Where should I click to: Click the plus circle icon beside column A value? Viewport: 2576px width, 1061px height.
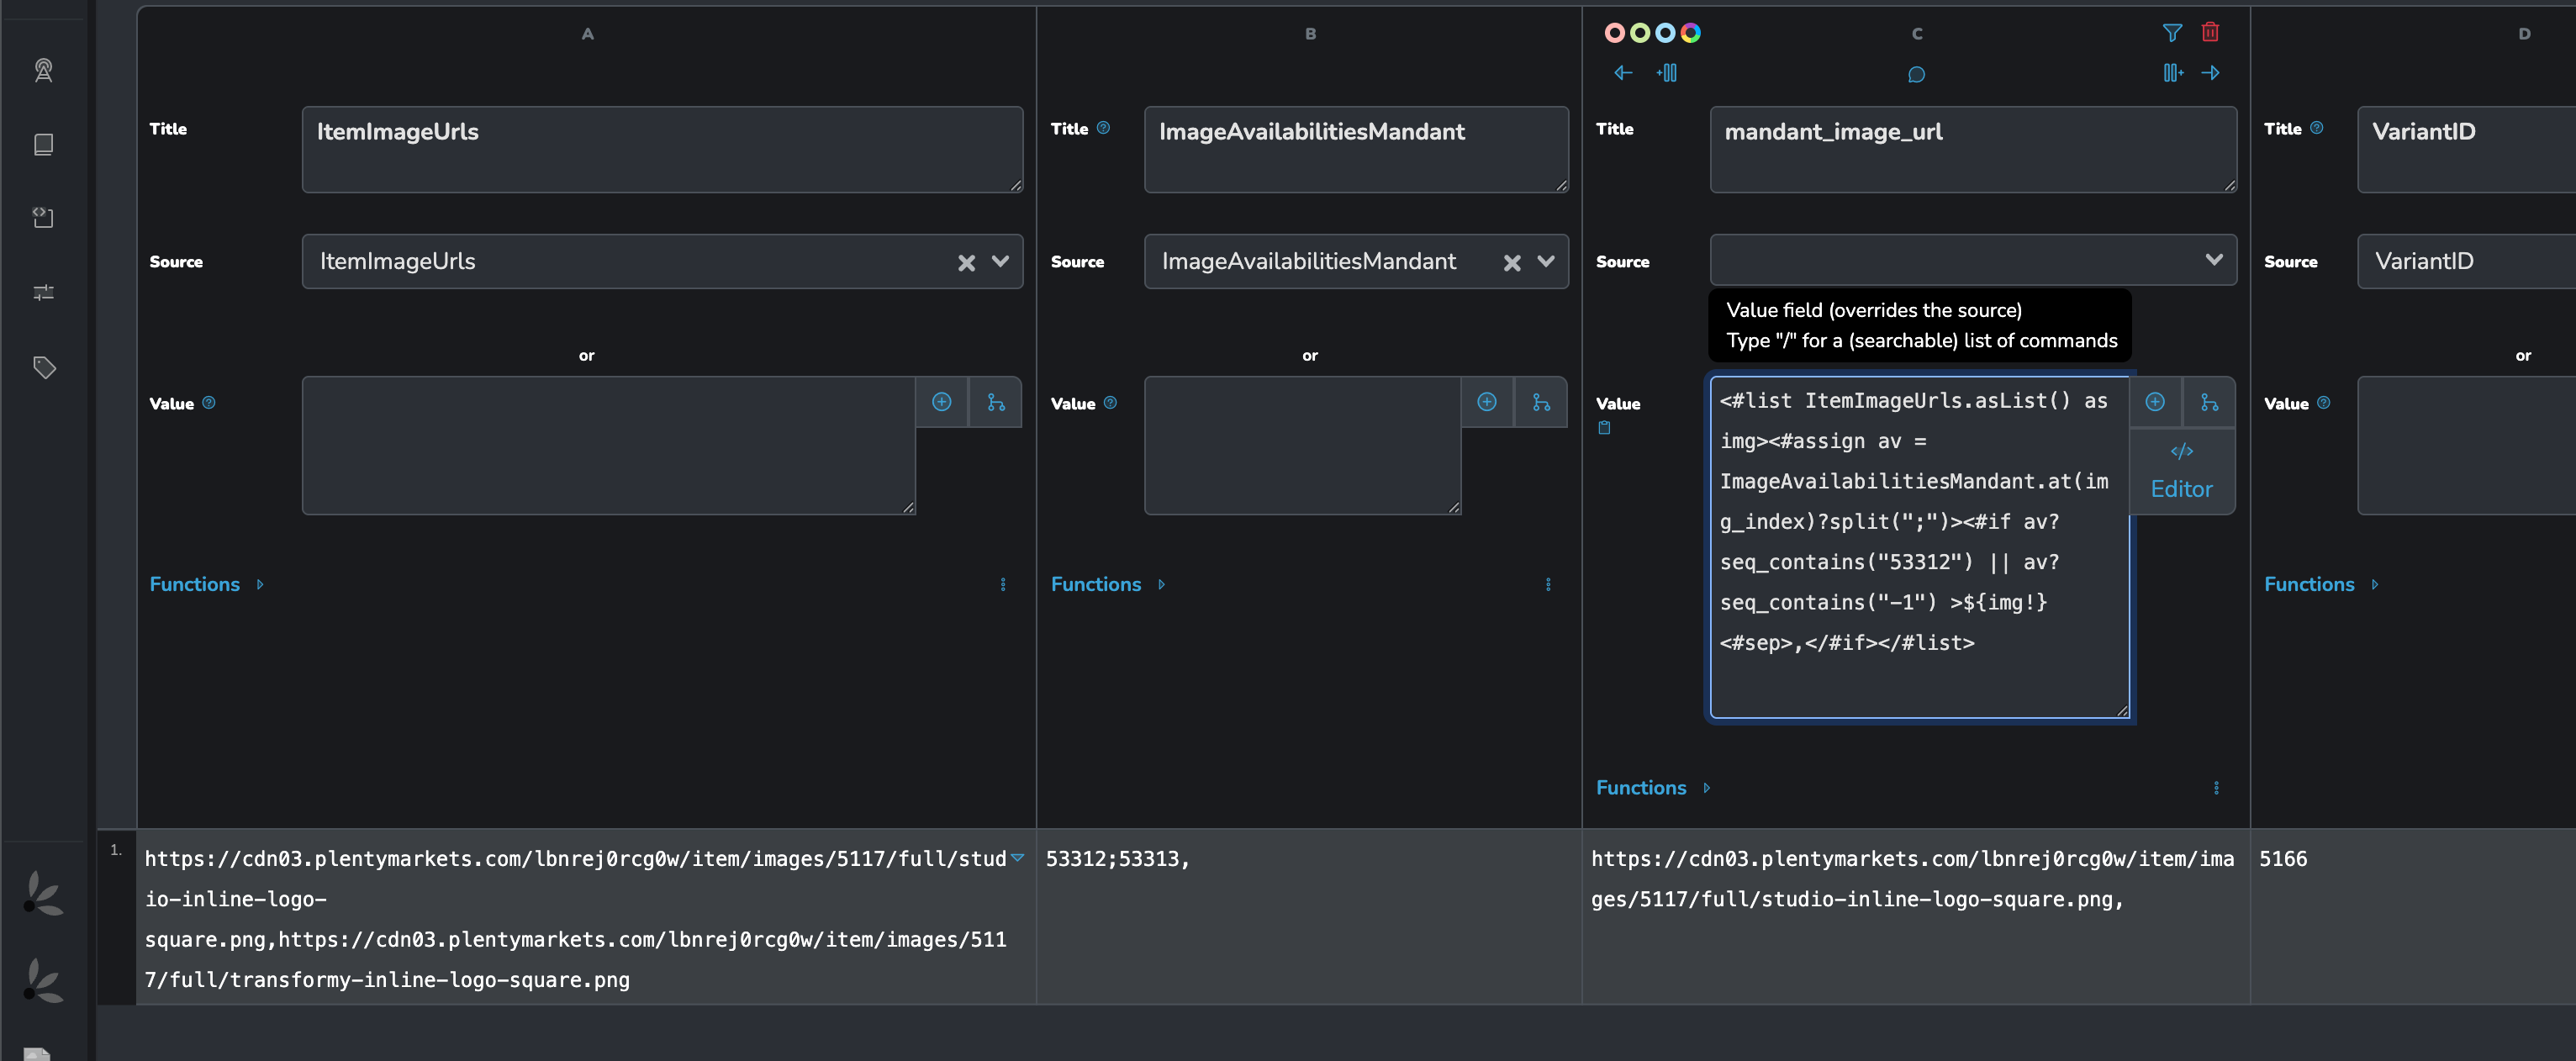point(941,402)
